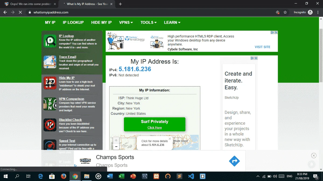323x181 pixels.
Task: Open the Chrome three-dot menu
Action: point(318,12)
